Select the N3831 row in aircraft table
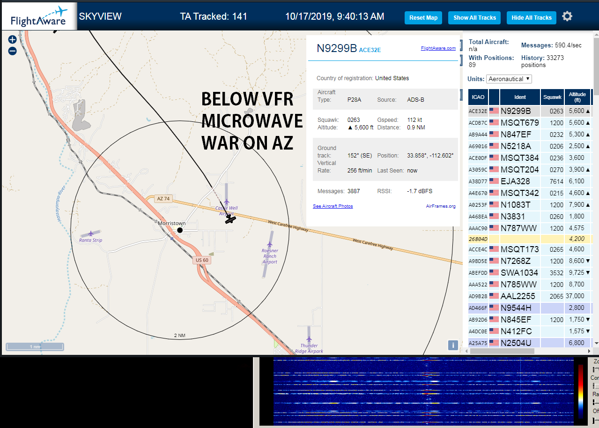The image size is (599, 428). click(531, 217)
